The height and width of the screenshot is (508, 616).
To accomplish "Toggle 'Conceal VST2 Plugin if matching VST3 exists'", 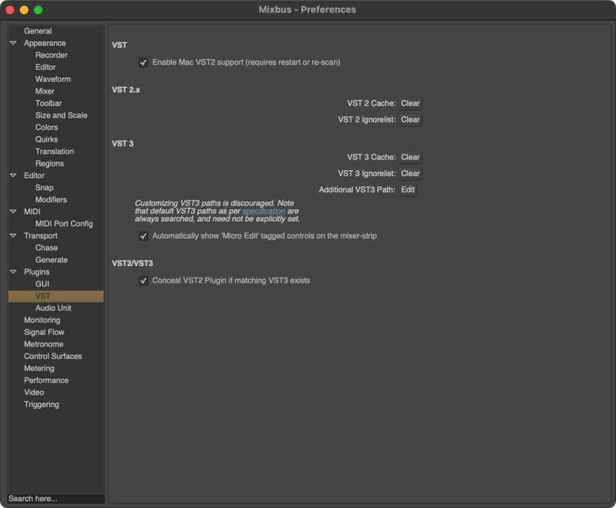I will tap(144, 281).
